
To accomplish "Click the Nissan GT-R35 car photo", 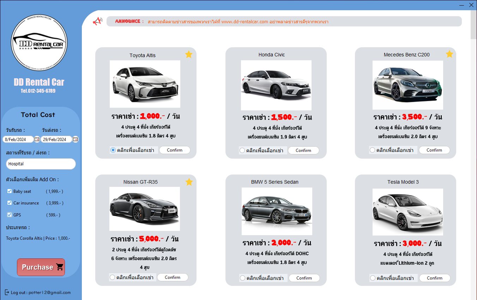I will click(145, 209).
